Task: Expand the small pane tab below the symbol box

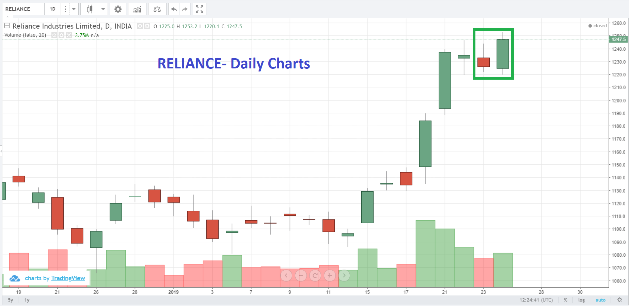Action: click(x=7, y=17)
